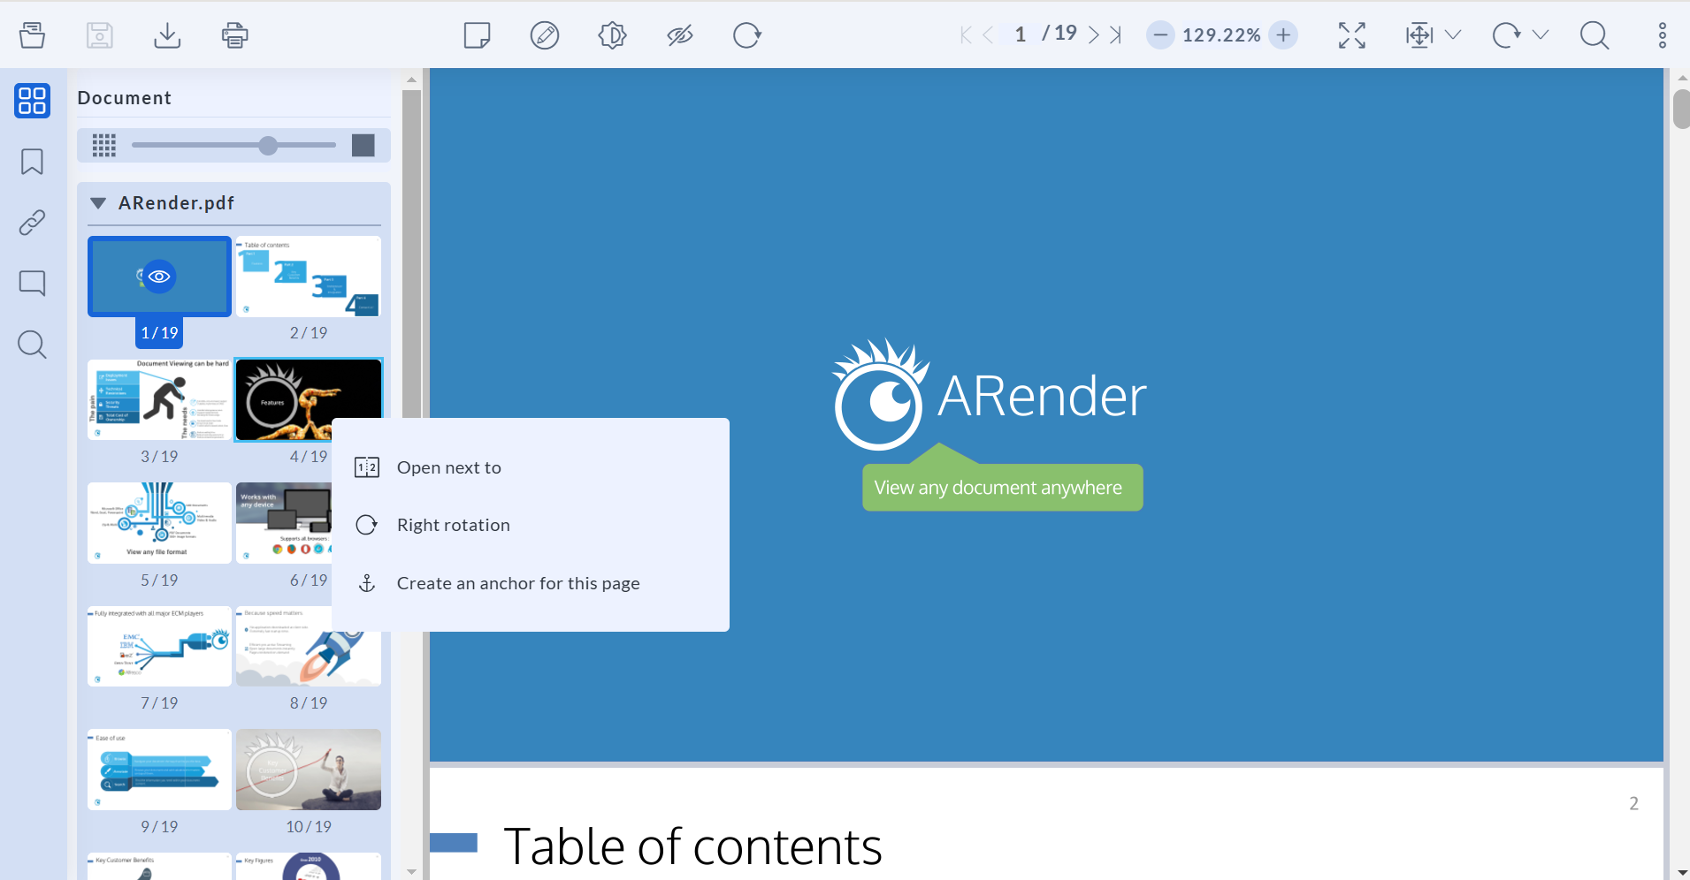Add a sticky note annotation
The height and width of the screenshot is (880, 1690).
[x=477, y=35]
